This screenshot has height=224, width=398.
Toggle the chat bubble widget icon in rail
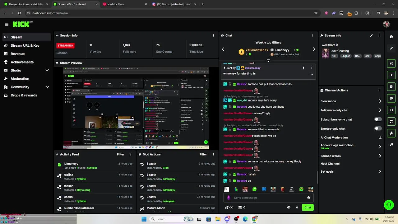(391, 98)
